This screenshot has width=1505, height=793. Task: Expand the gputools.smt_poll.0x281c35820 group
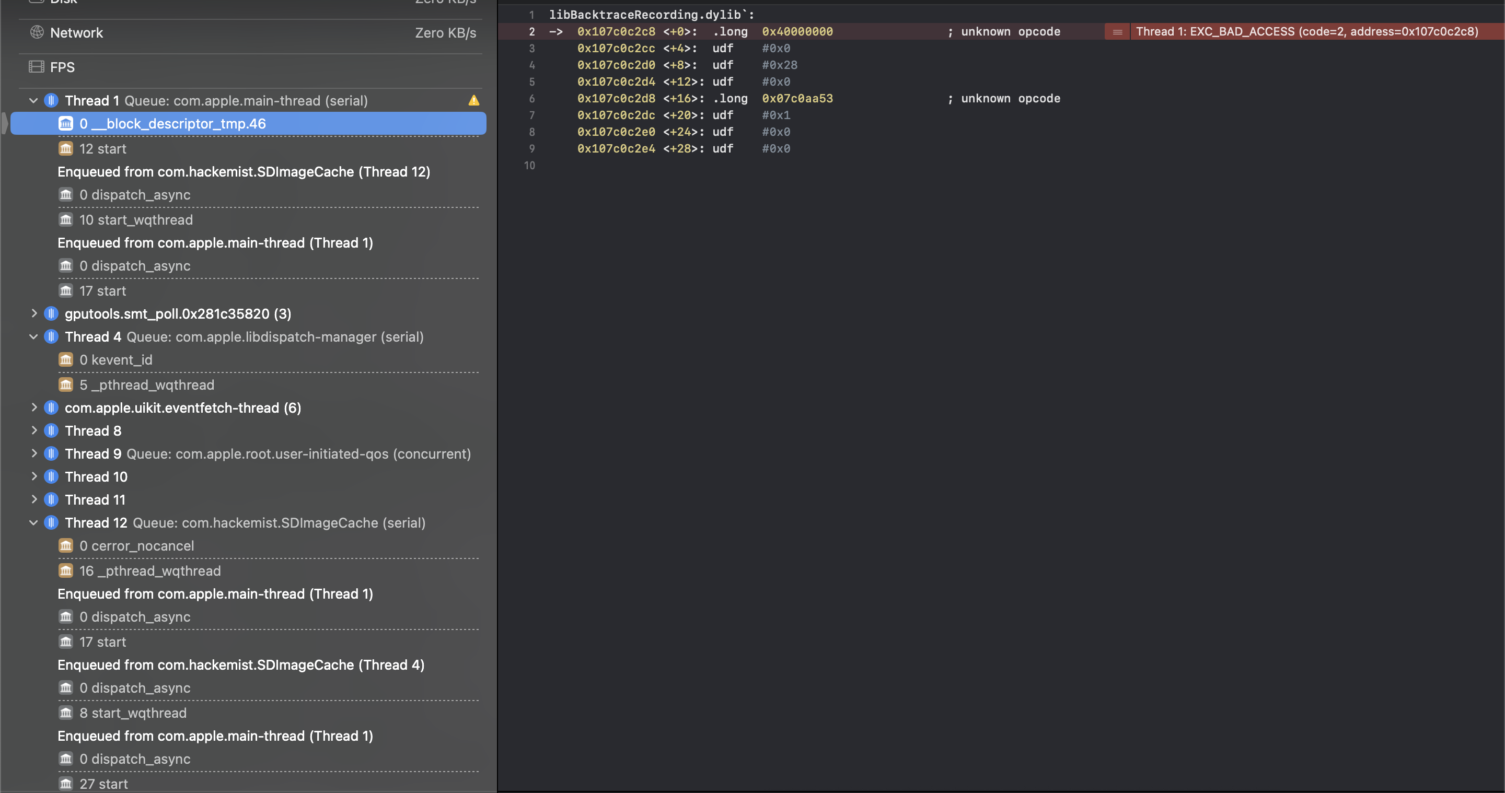coord(33,313)
